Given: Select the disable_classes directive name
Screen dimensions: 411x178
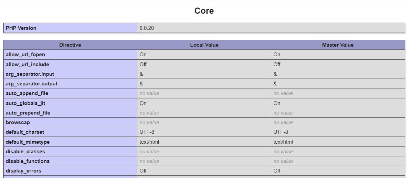Looking at the screenshot, I should 25,152.
